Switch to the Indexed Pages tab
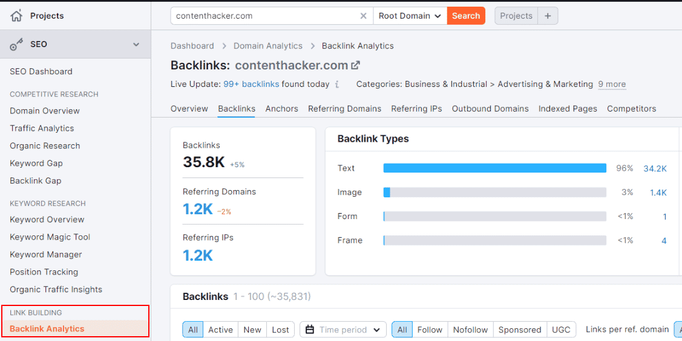 coord(568,109)
